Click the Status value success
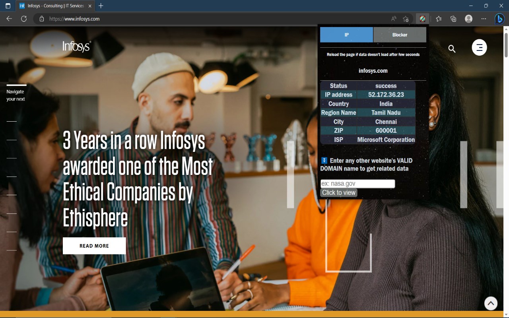509x318 pixels. coord(386,86)
